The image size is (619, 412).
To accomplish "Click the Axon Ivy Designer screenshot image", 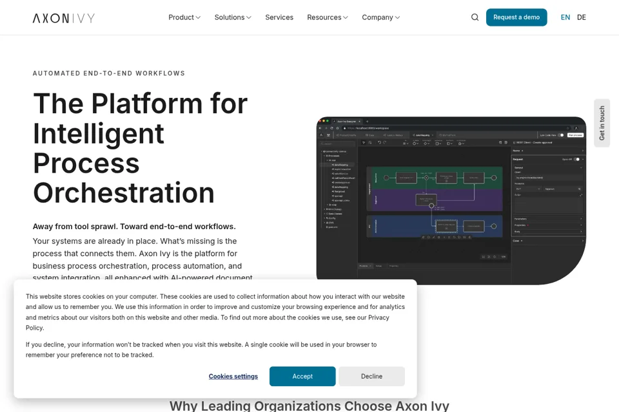I will pyautogui.click(x=451, y=201).
